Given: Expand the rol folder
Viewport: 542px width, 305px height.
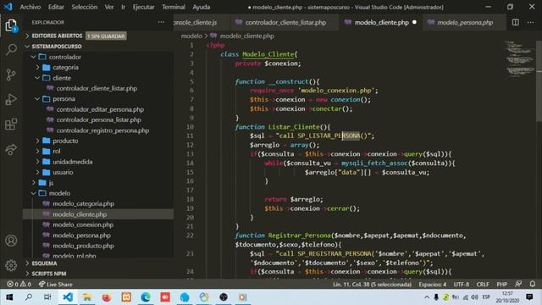Looking at the screenshot, I should point(57,151).
